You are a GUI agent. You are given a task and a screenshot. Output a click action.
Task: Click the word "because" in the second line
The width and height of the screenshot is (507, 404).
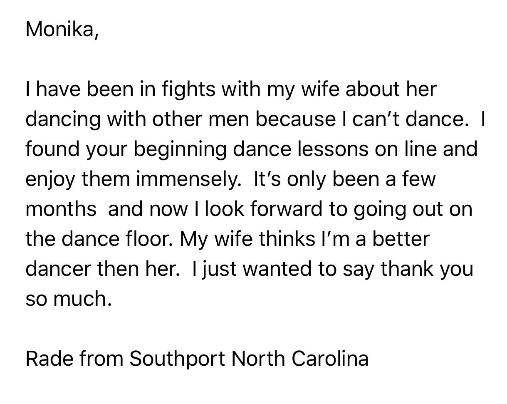coord(295,119)
